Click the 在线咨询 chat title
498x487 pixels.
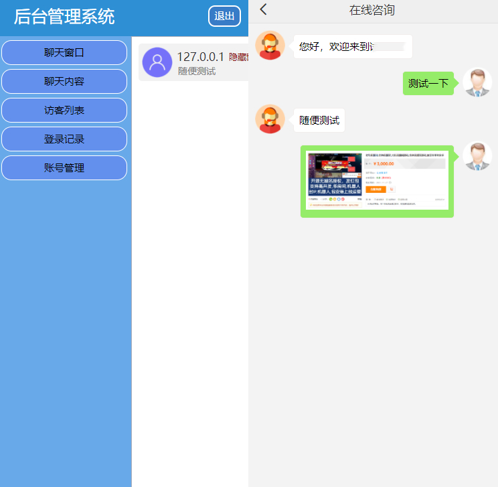(x=372, y=10)
